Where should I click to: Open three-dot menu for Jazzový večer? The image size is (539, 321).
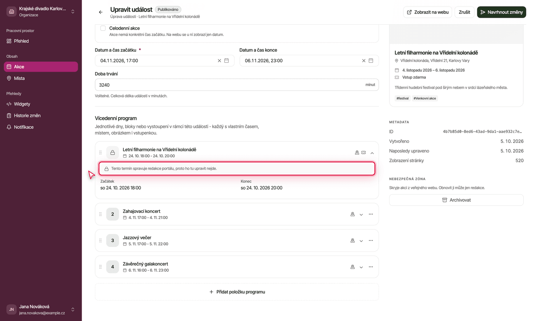(x=371, y=240)
